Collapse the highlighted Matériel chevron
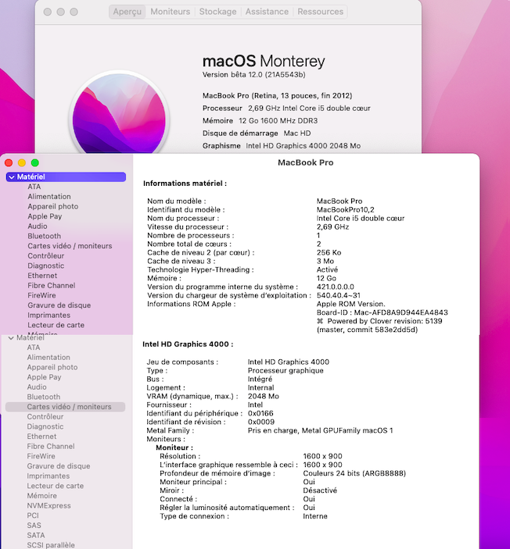This screenshot has width=510, height=549. pyautogui.click(x=12, y=177)
